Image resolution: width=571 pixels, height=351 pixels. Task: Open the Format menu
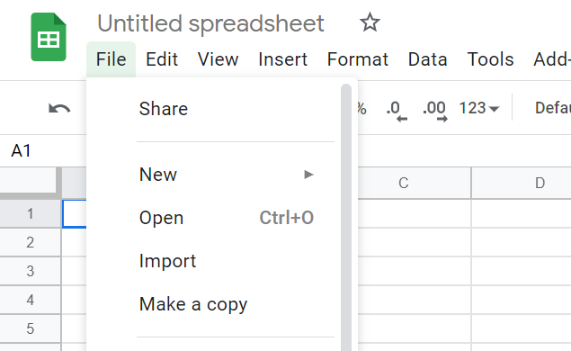[x=358, y=59]
